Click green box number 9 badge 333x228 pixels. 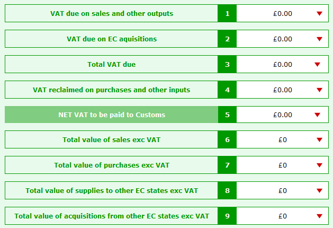click(x=227, y=216)
